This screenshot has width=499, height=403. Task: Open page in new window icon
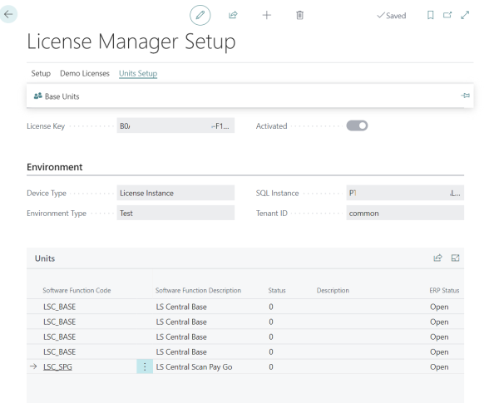[447, 16]
